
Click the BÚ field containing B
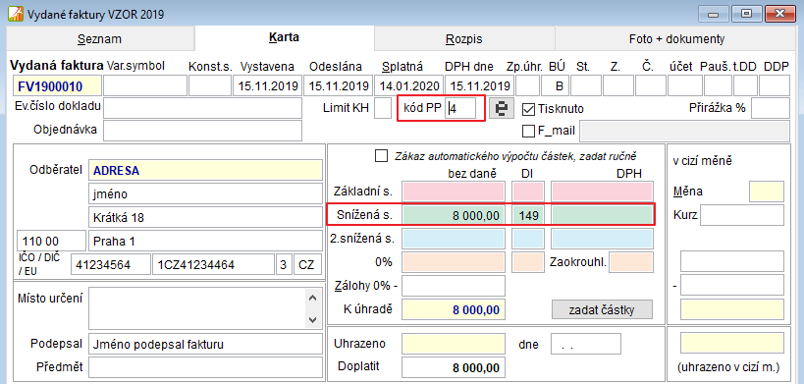click(x=556, y=85)
